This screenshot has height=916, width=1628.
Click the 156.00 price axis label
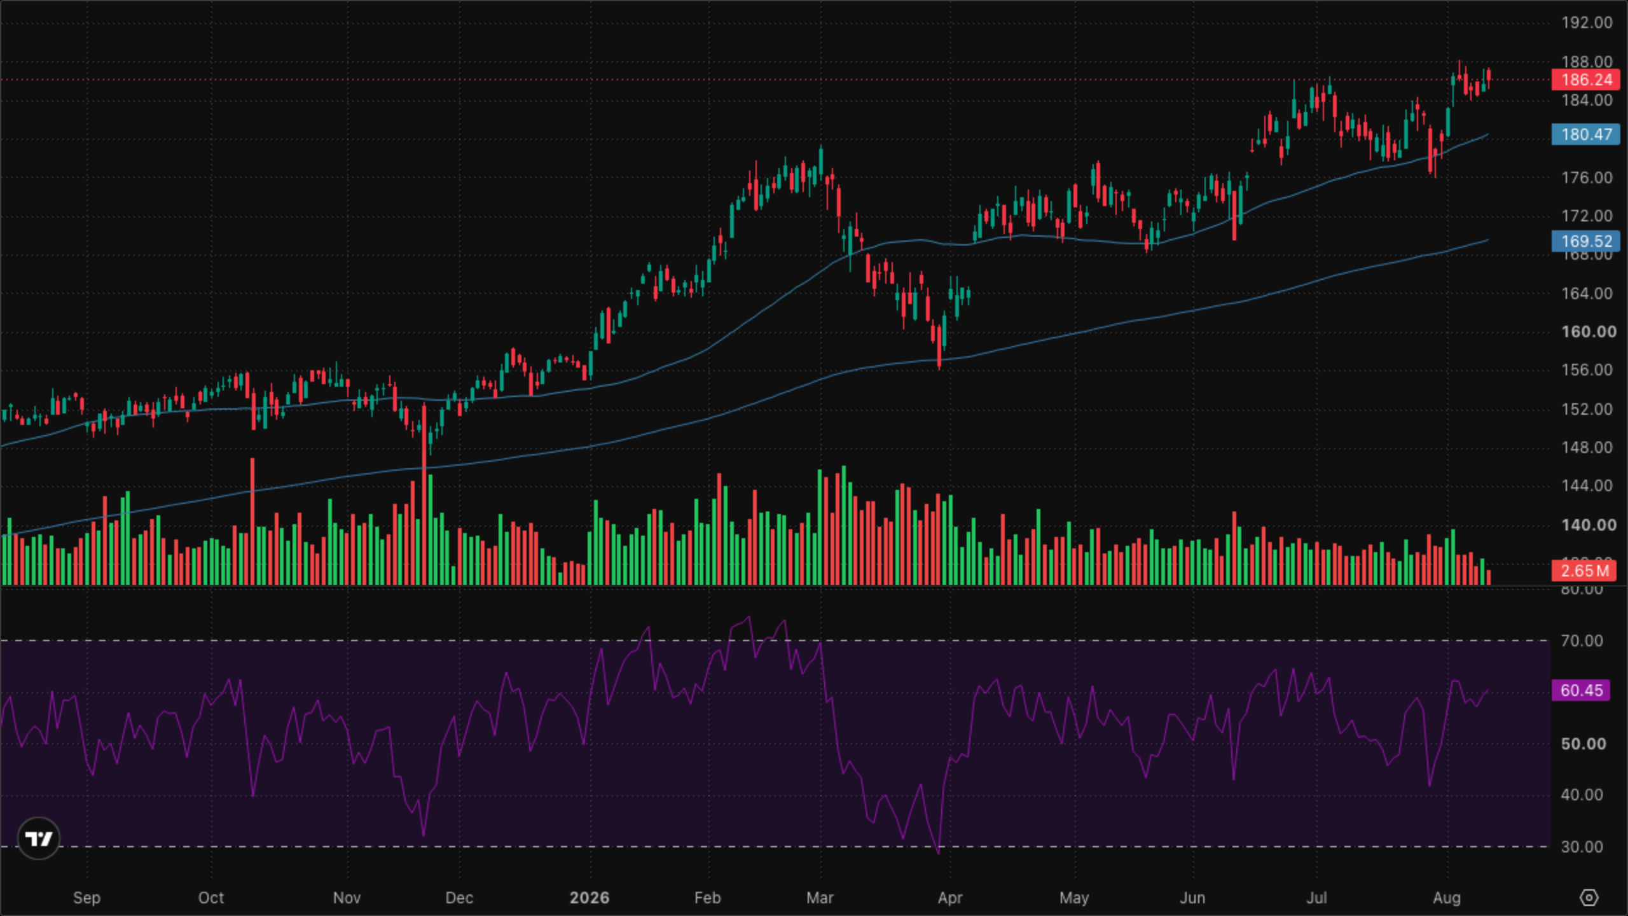tap(1587, 370)
